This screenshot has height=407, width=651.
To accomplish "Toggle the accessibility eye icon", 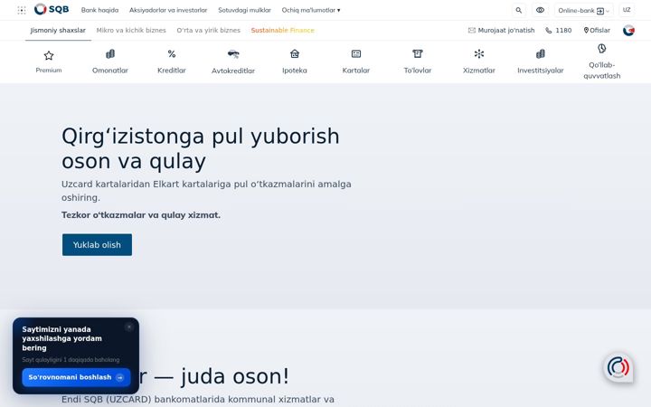I will 540,10.
